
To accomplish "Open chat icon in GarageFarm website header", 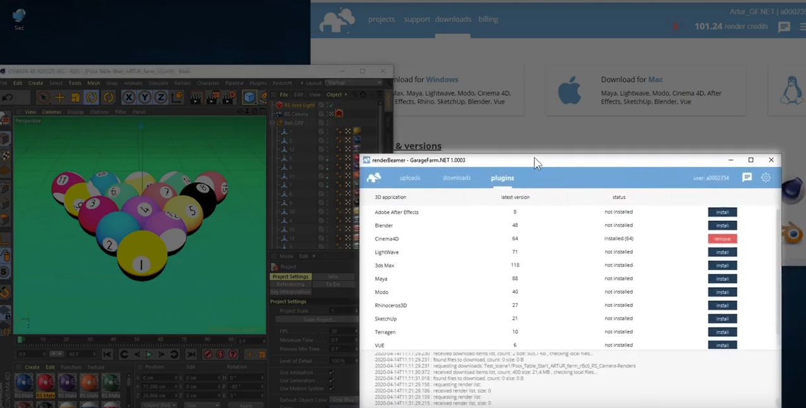I will (x=784, y=26).
